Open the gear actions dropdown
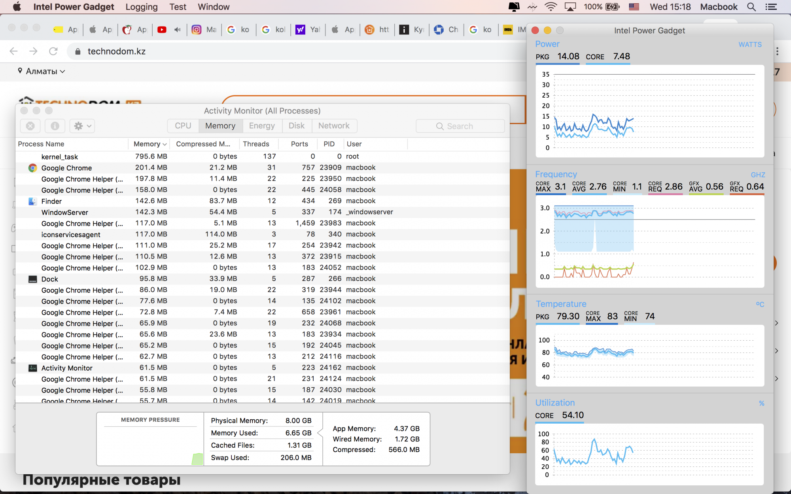 pyautogui.click(x=82, y=126)
